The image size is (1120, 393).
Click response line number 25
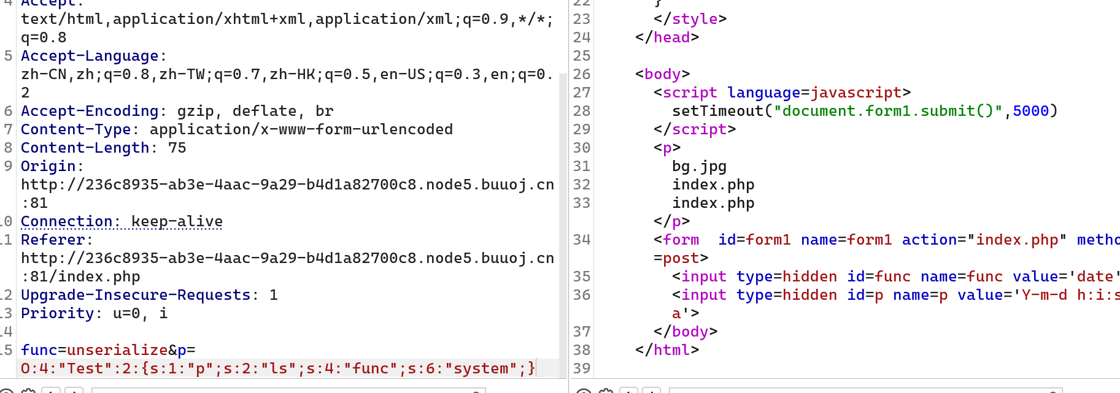[x=582, y=56]
